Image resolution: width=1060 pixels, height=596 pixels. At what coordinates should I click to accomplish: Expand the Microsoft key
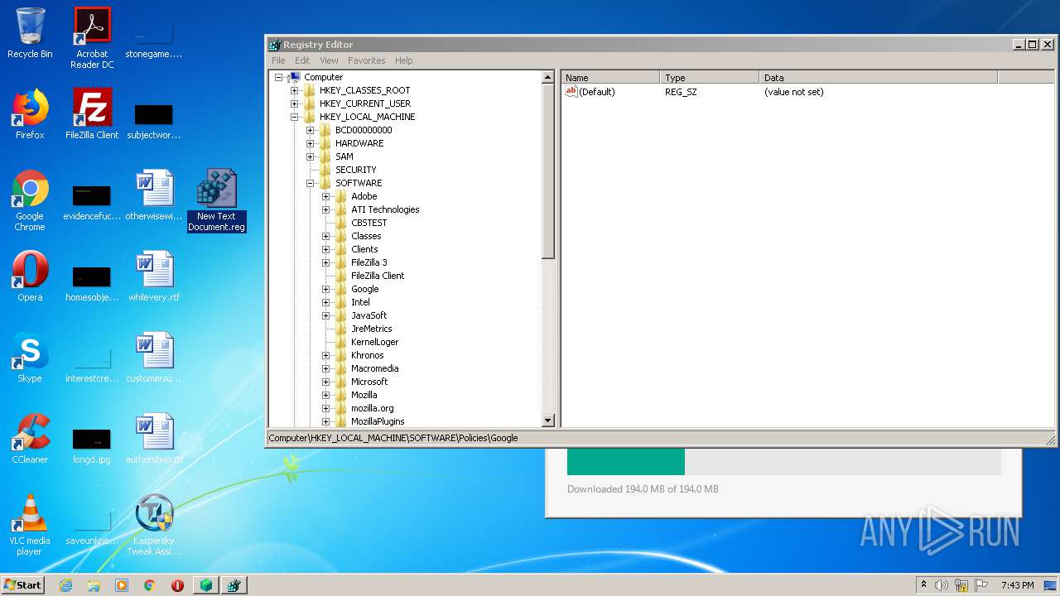click(x=325, y=382)
